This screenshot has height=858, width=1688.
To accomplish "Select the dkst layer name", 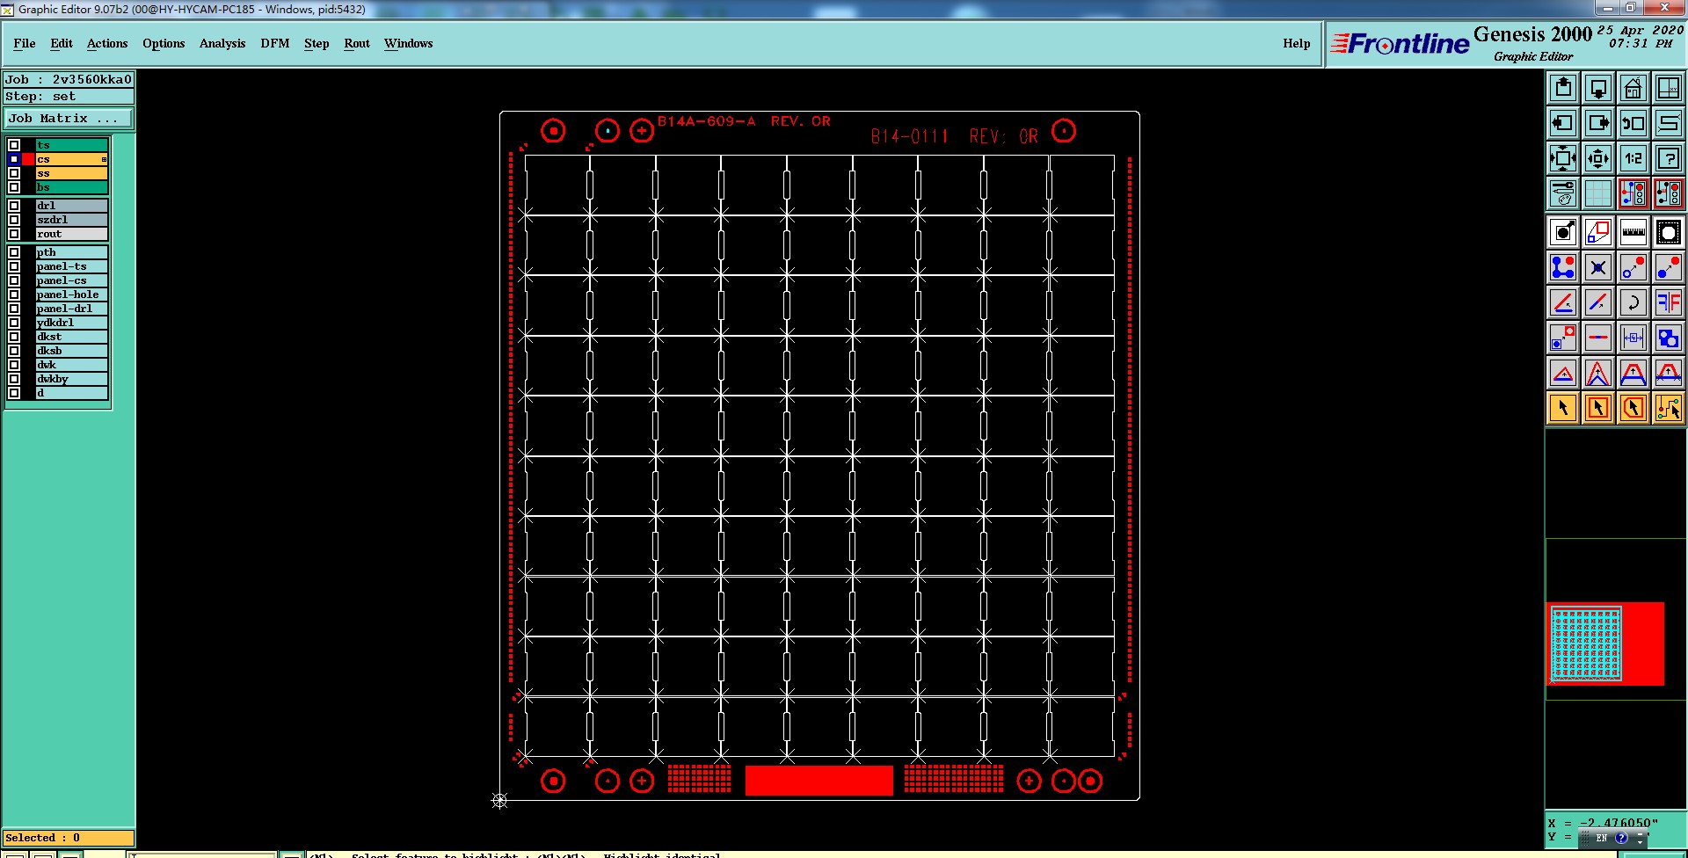I will pos(72,337).
